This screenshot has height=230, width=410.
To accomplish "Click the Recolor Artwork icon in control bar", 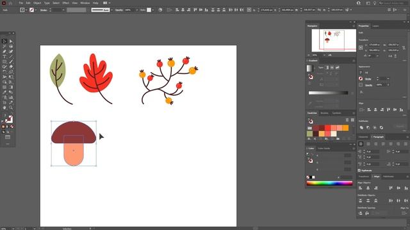I will tap(160, 10).
